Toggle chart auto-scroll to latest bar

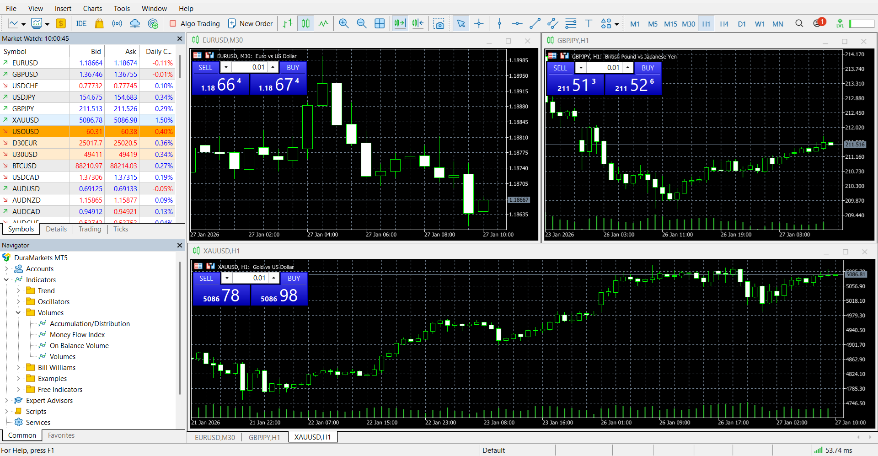tap(400, 23)
